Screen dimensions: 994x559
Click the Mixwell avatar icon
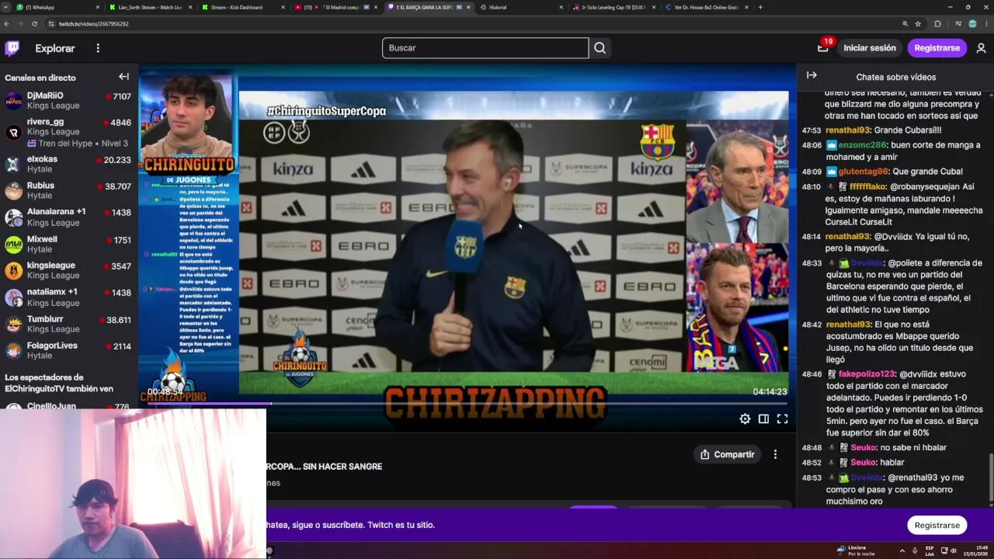coord(14,245)
